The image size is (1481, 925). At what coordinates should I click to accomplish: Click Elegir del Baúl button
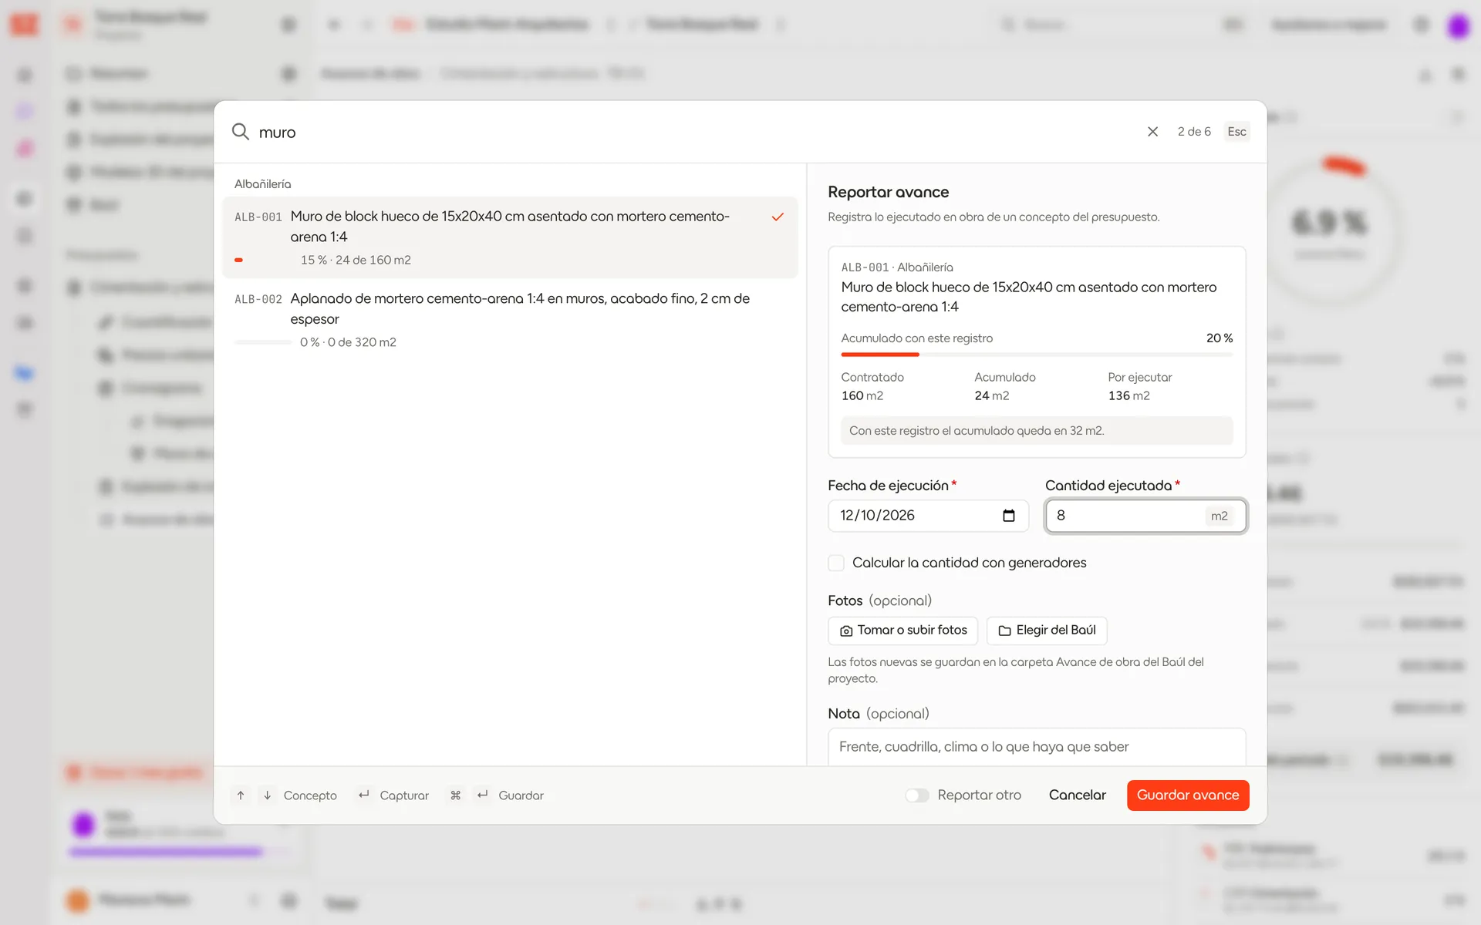tap(1047, 631)
